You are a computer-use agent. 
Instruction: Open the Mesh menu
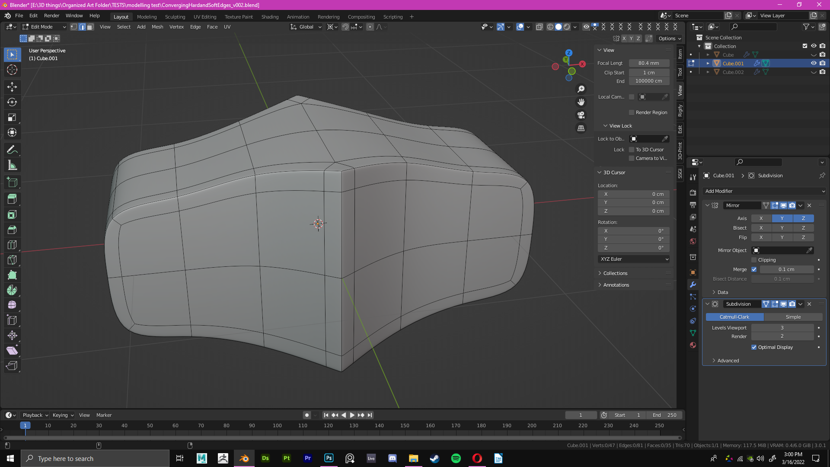click(157, 27)
